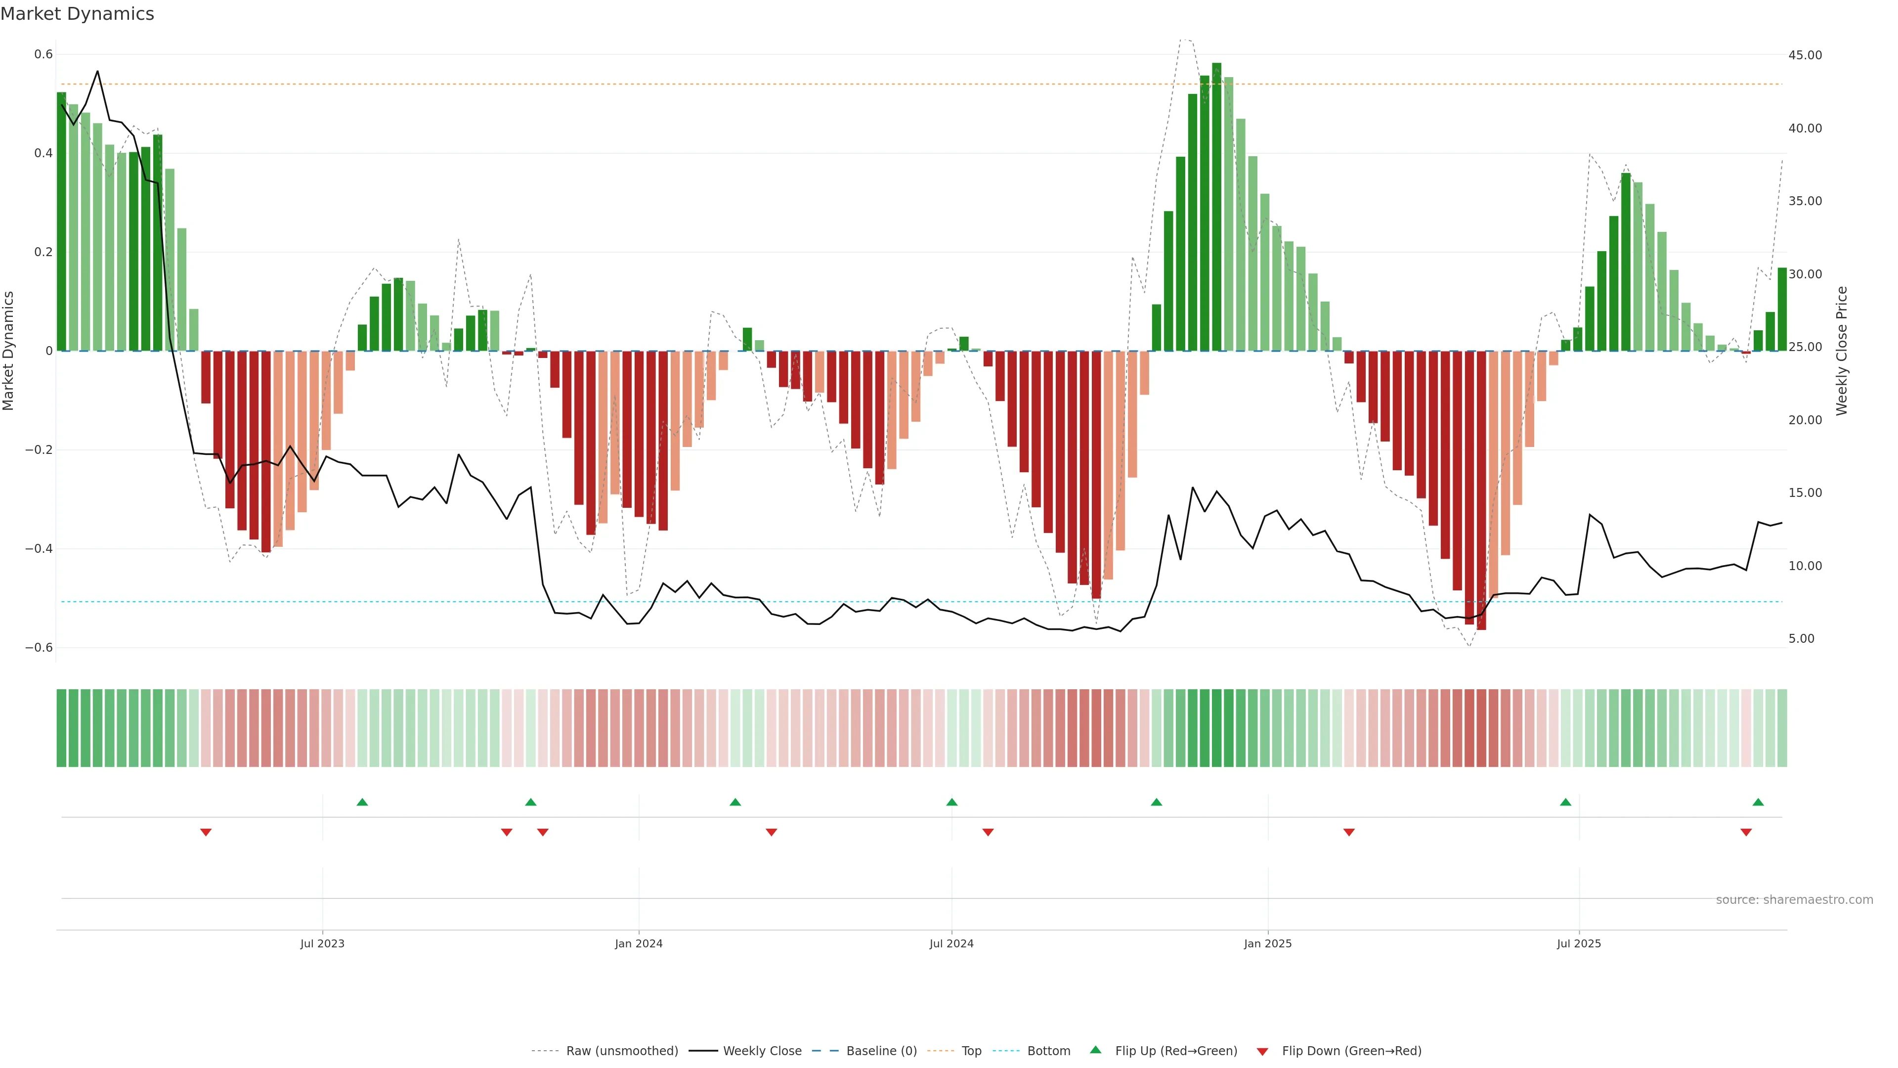Click the Jan 2024 x-axis label
Image resolution: width=1898 pixels, height=1068 pixels.
(x=639, y=943)
